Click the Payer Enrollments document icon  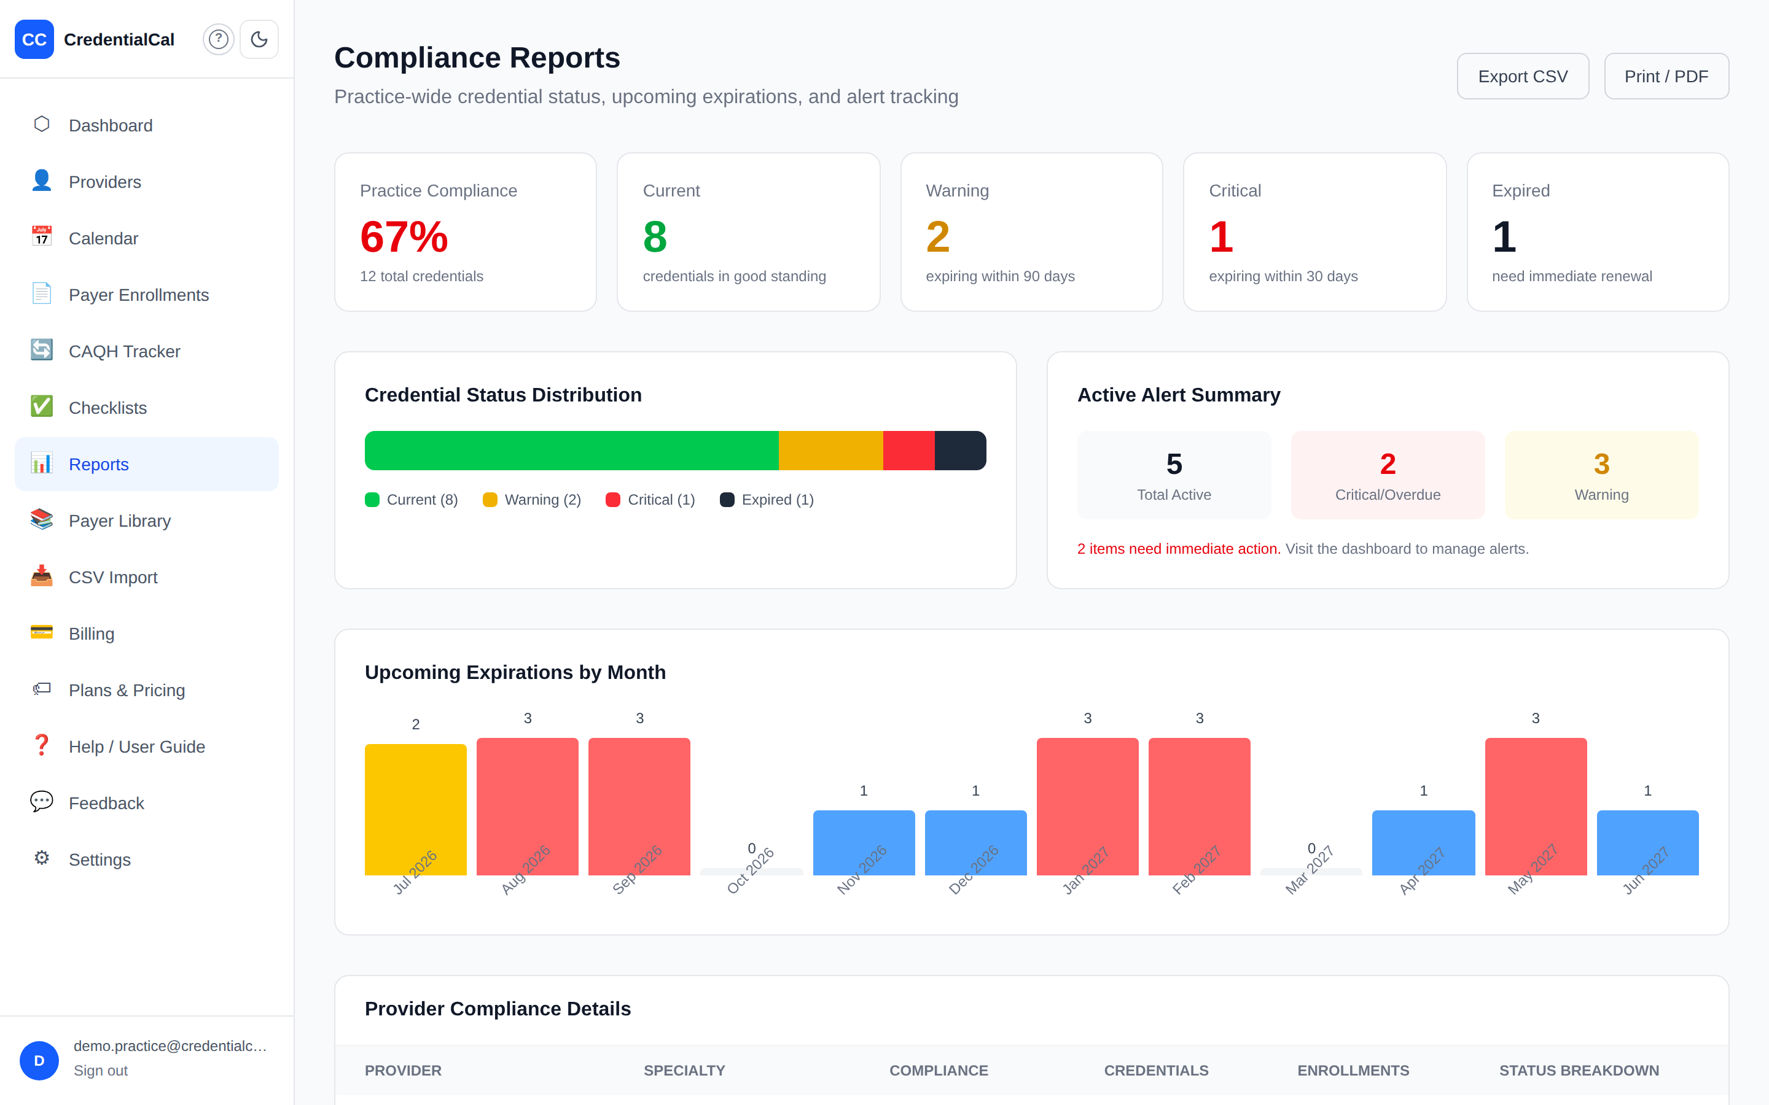(42, 294)
